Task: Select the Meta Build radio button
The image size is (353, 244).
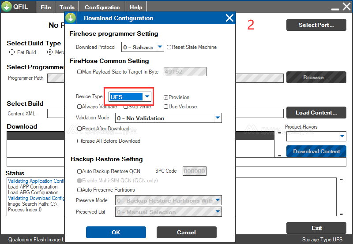Action: click(x=50, y=52)
